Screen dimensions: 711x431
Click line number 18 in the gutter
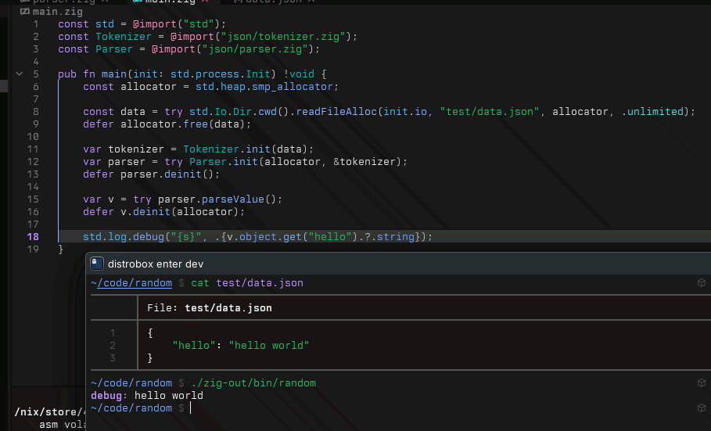33,237
